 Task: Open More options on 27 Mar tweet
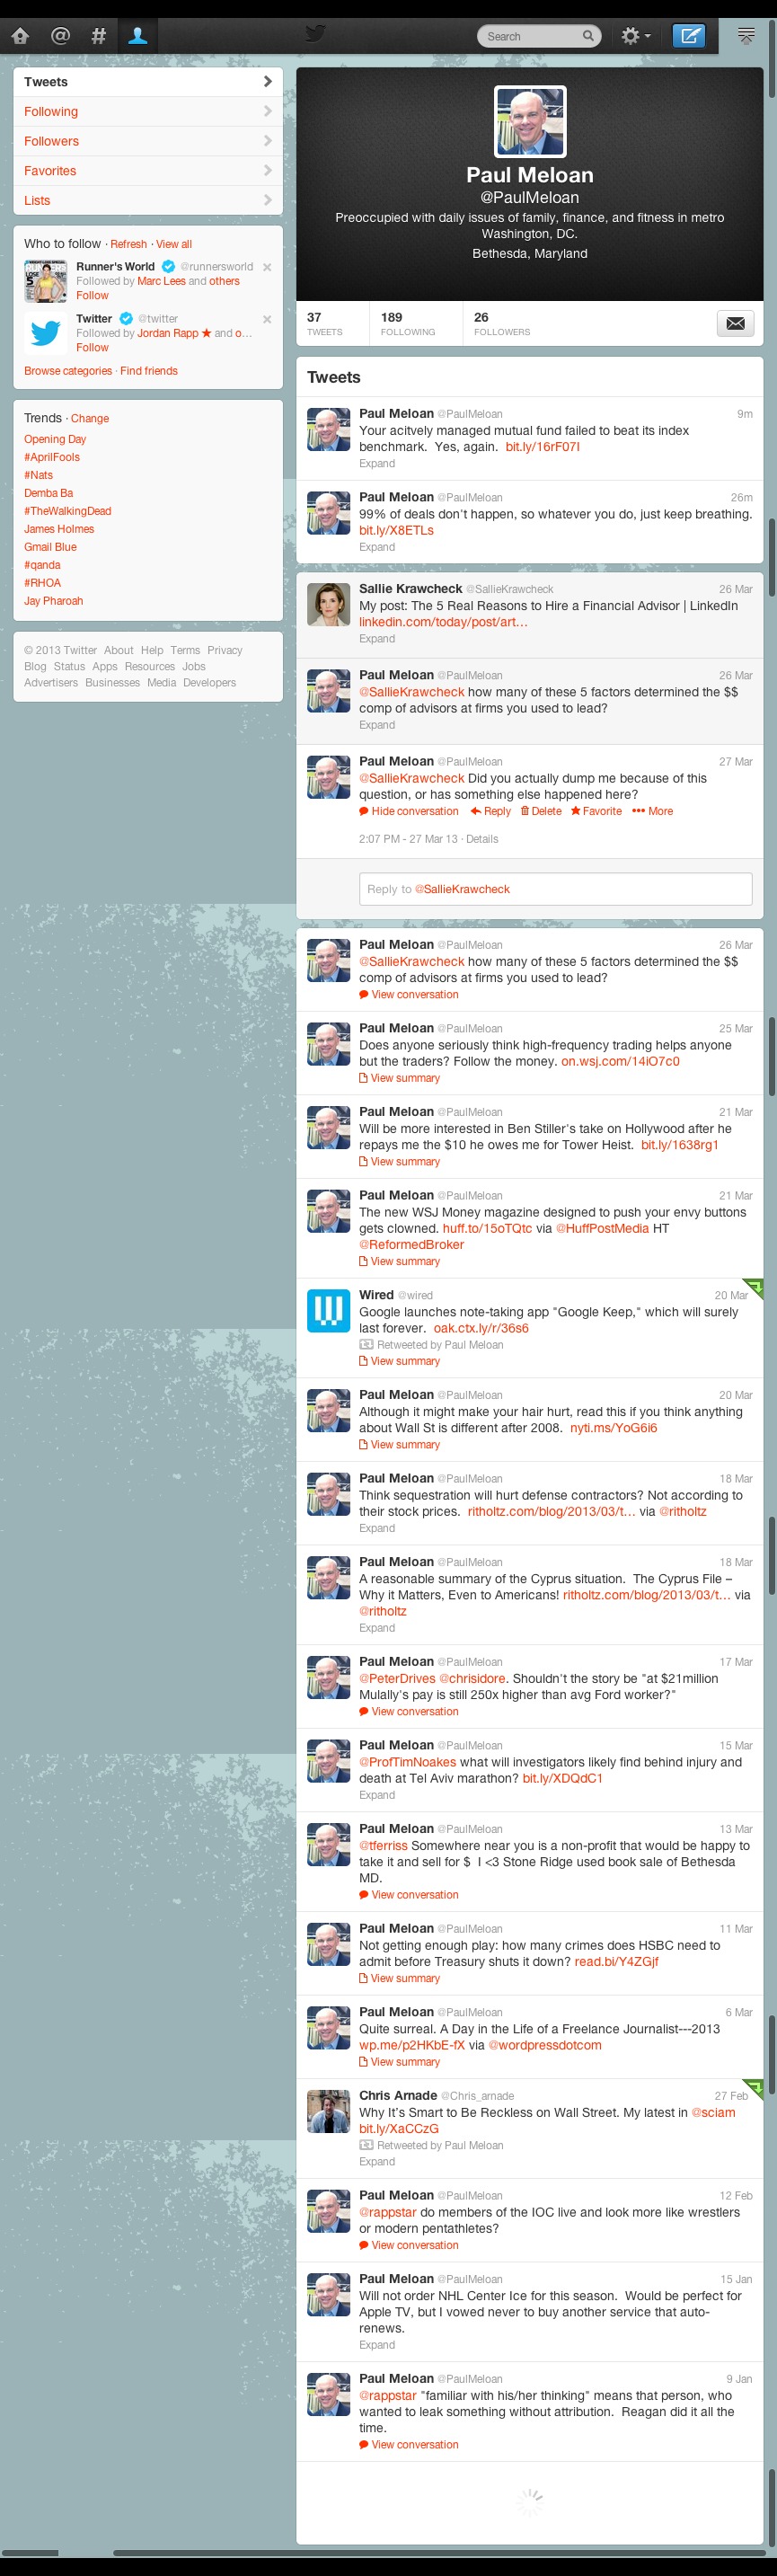[652, 812]
